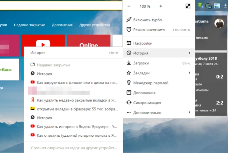Click the three dots icon beside Дополнительно
Viewport: 228px width, 153px height.
coord(129,112)
